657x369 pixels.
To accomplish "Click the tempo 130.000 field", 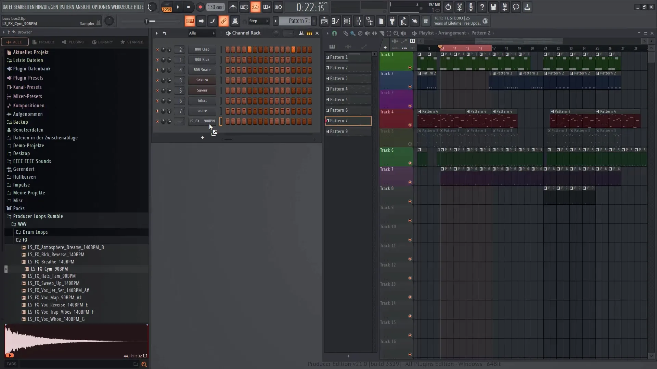I will point(216,7).
